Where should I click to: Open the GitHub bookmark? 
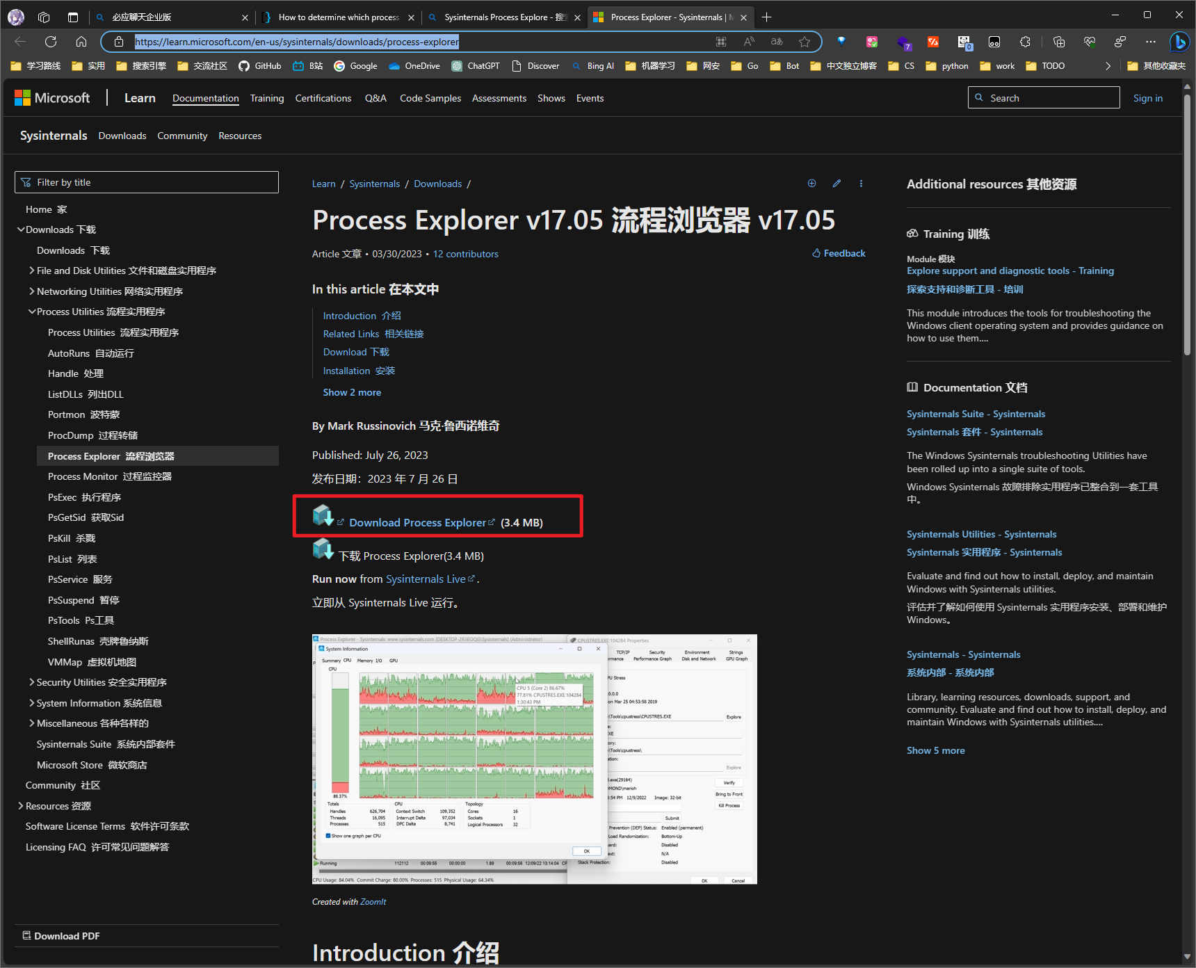260,66
